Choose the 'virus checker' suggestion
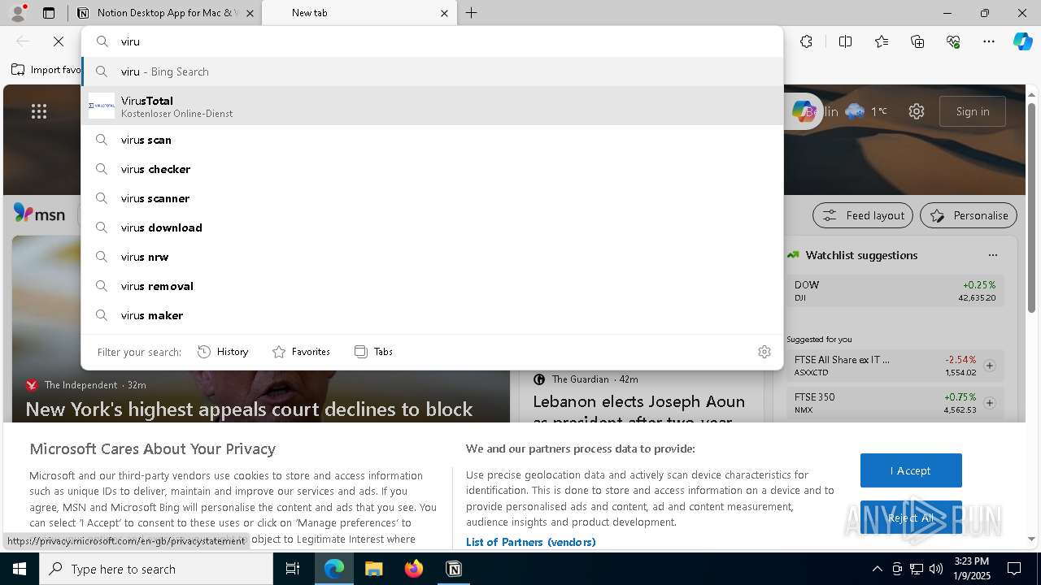Image resolution: width=1041 pixels, height=585 pixels. (x=432, y=169)
